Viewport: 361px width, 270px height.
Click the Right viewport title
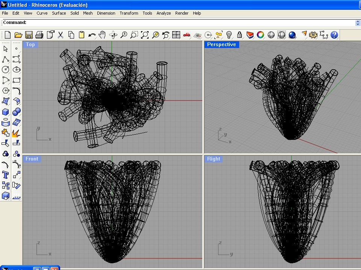pos(214,159)
